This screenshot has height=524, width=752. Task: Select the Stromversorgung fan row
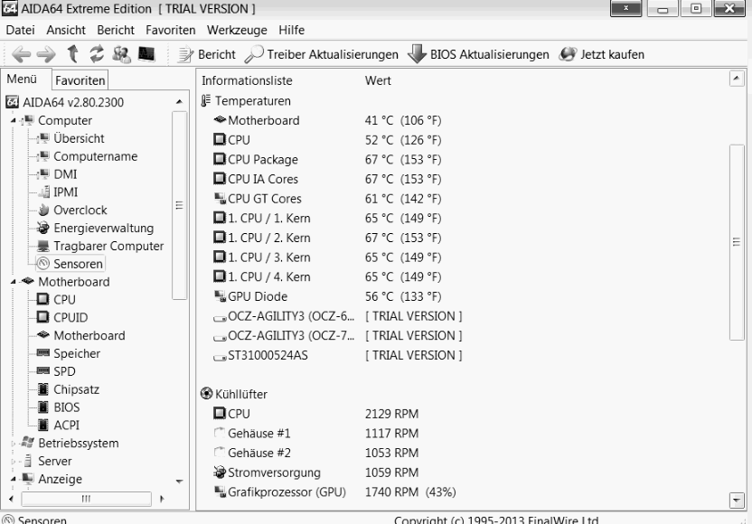(x=316, y=473)
